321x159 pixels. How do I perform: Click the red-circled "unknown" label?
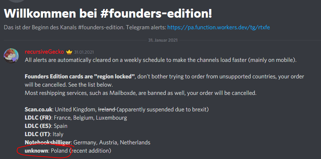36,151
